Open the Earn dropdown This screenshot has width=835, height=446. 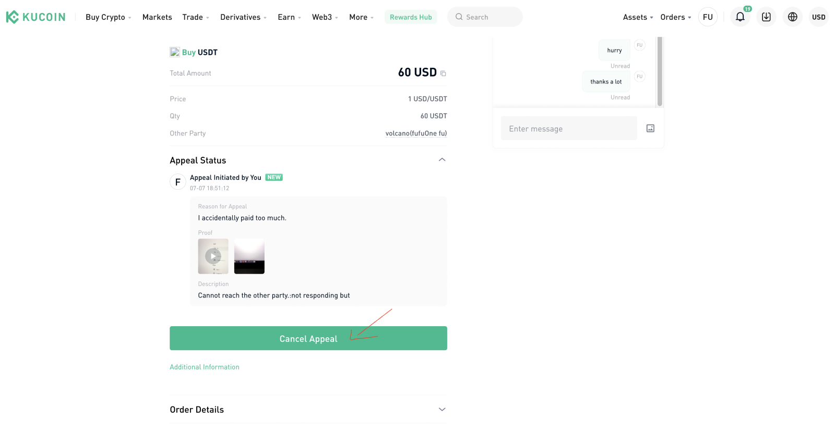click(x=290, y=17)
